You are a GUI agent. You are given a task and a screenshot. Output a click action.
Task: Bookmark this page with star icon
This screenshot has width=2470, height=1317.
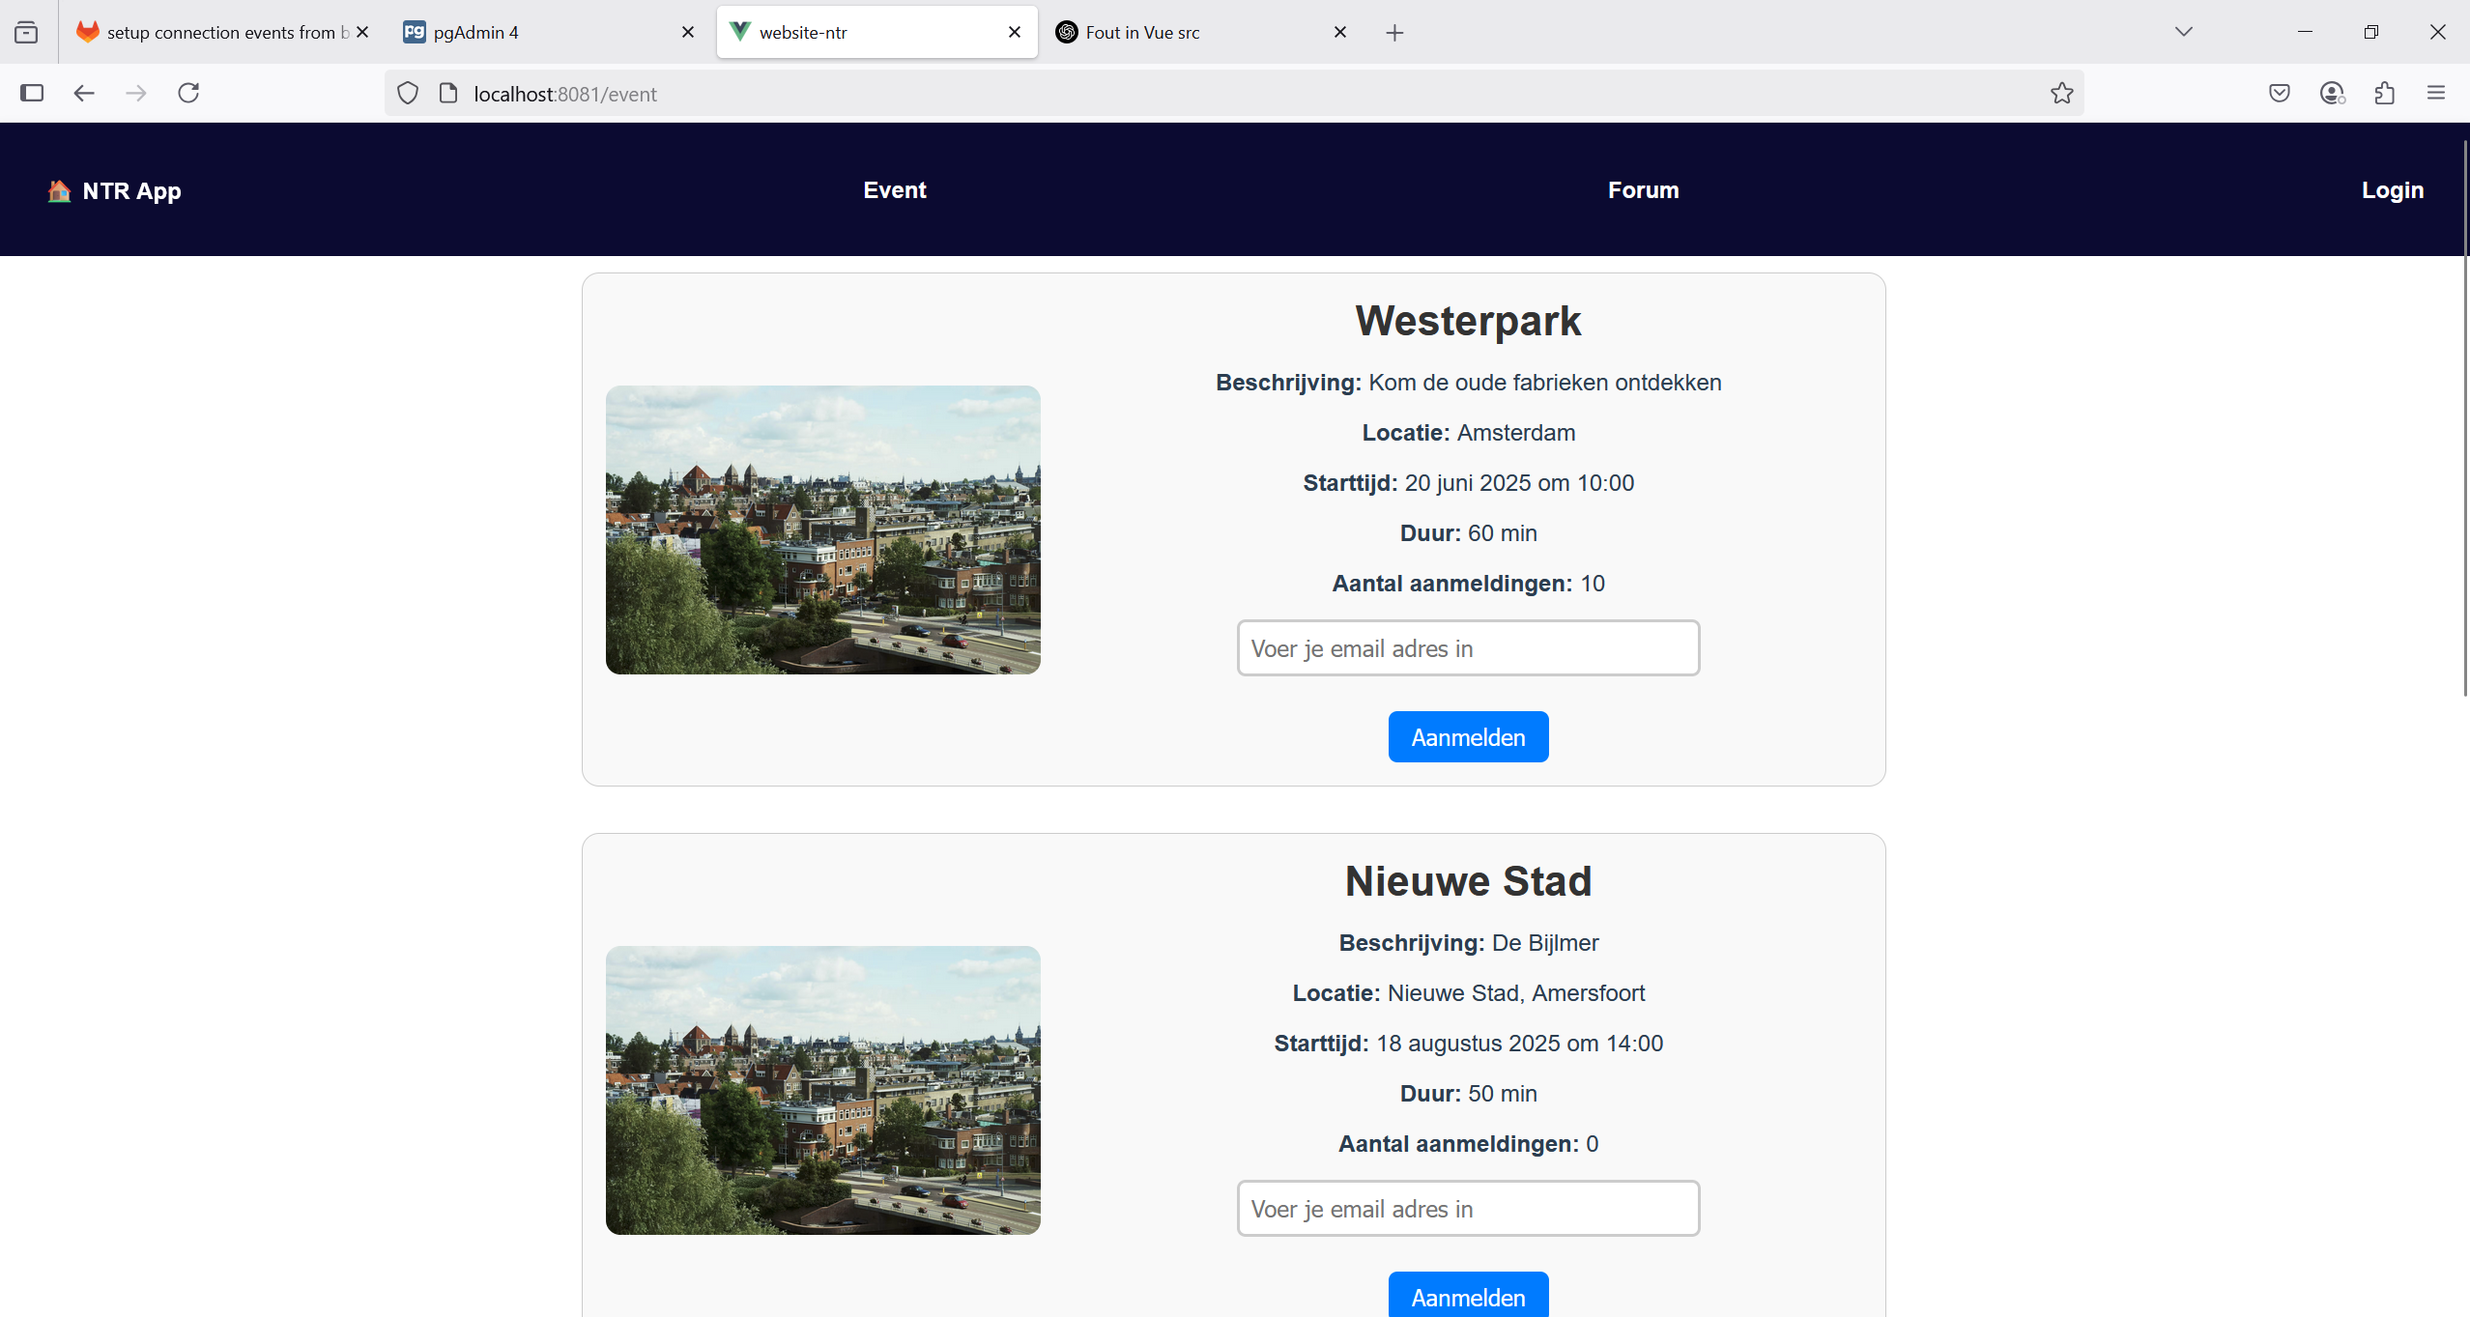tap(2061, 93)
